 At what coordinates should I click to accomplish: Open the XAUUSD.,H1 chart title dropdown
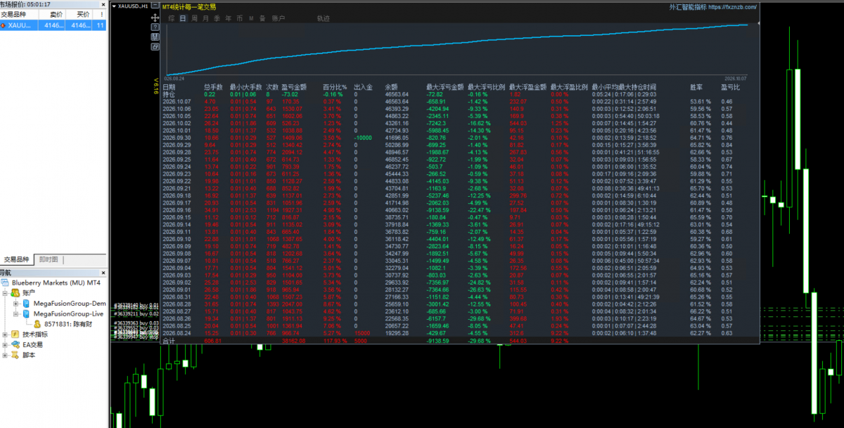[x=115, y=6]
